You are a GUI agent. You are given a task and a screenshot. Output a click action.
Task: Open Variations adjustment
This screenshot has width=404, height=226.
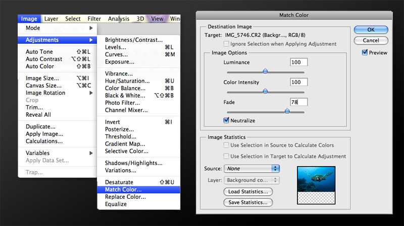(138, 170)
